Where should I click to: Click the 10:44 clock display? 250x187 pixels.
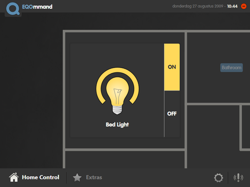click(x=232, y=6)
